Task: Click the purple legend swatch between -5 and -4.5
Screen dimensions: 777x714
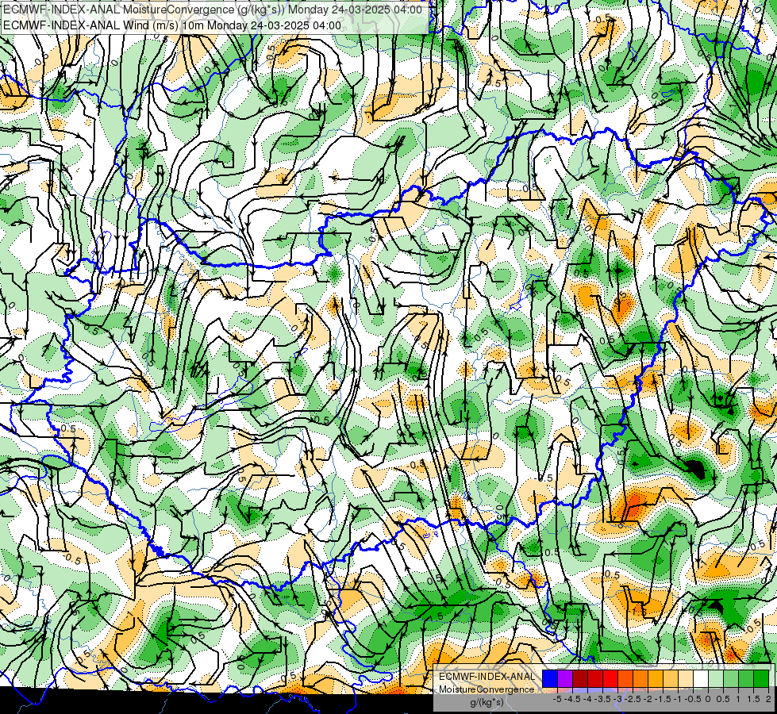Action: click(565, 678)
